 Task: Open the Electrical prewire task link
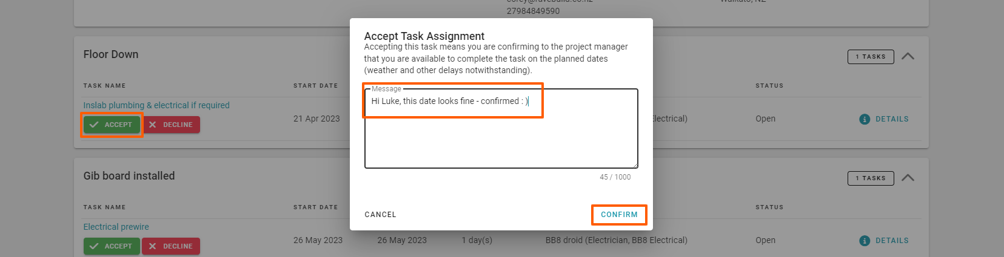[116, 227]
